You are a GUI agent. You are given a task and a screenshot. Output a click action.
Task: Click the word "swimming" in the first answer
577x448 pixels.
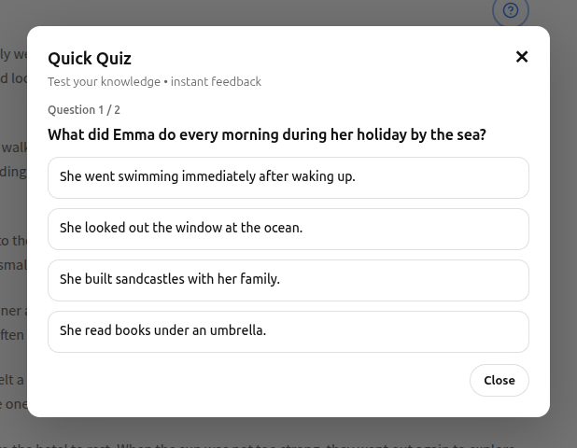(148, 176)
